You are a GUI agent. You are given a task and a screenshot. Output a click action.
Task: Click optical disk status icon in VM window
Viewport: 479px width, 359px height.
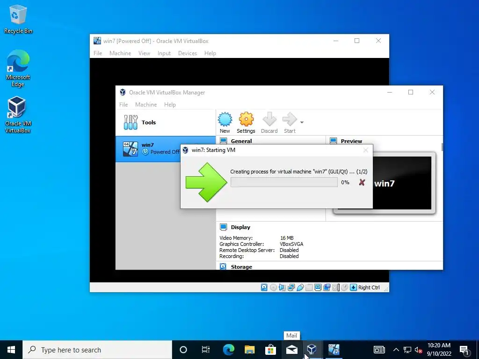click(x=273, y=287)
